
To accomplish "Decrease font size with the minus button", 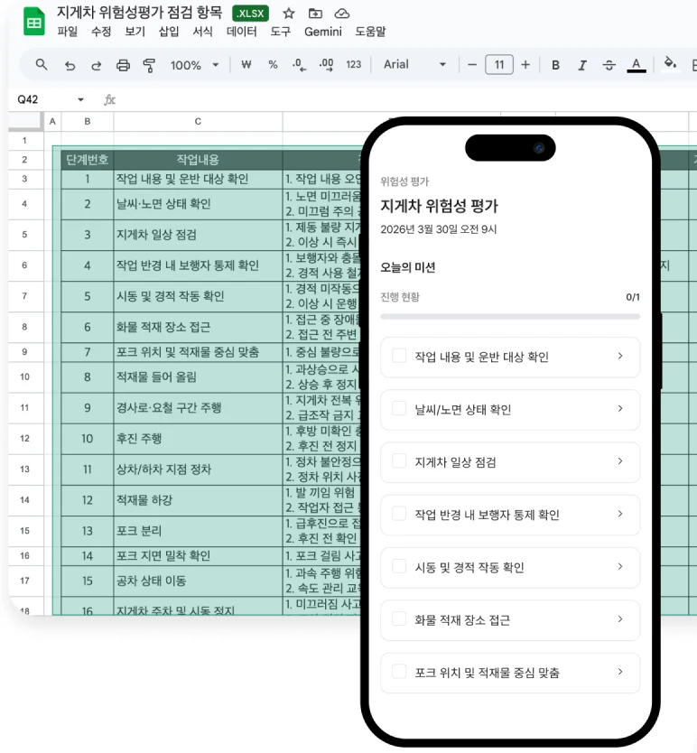I will tap(472, 64).
